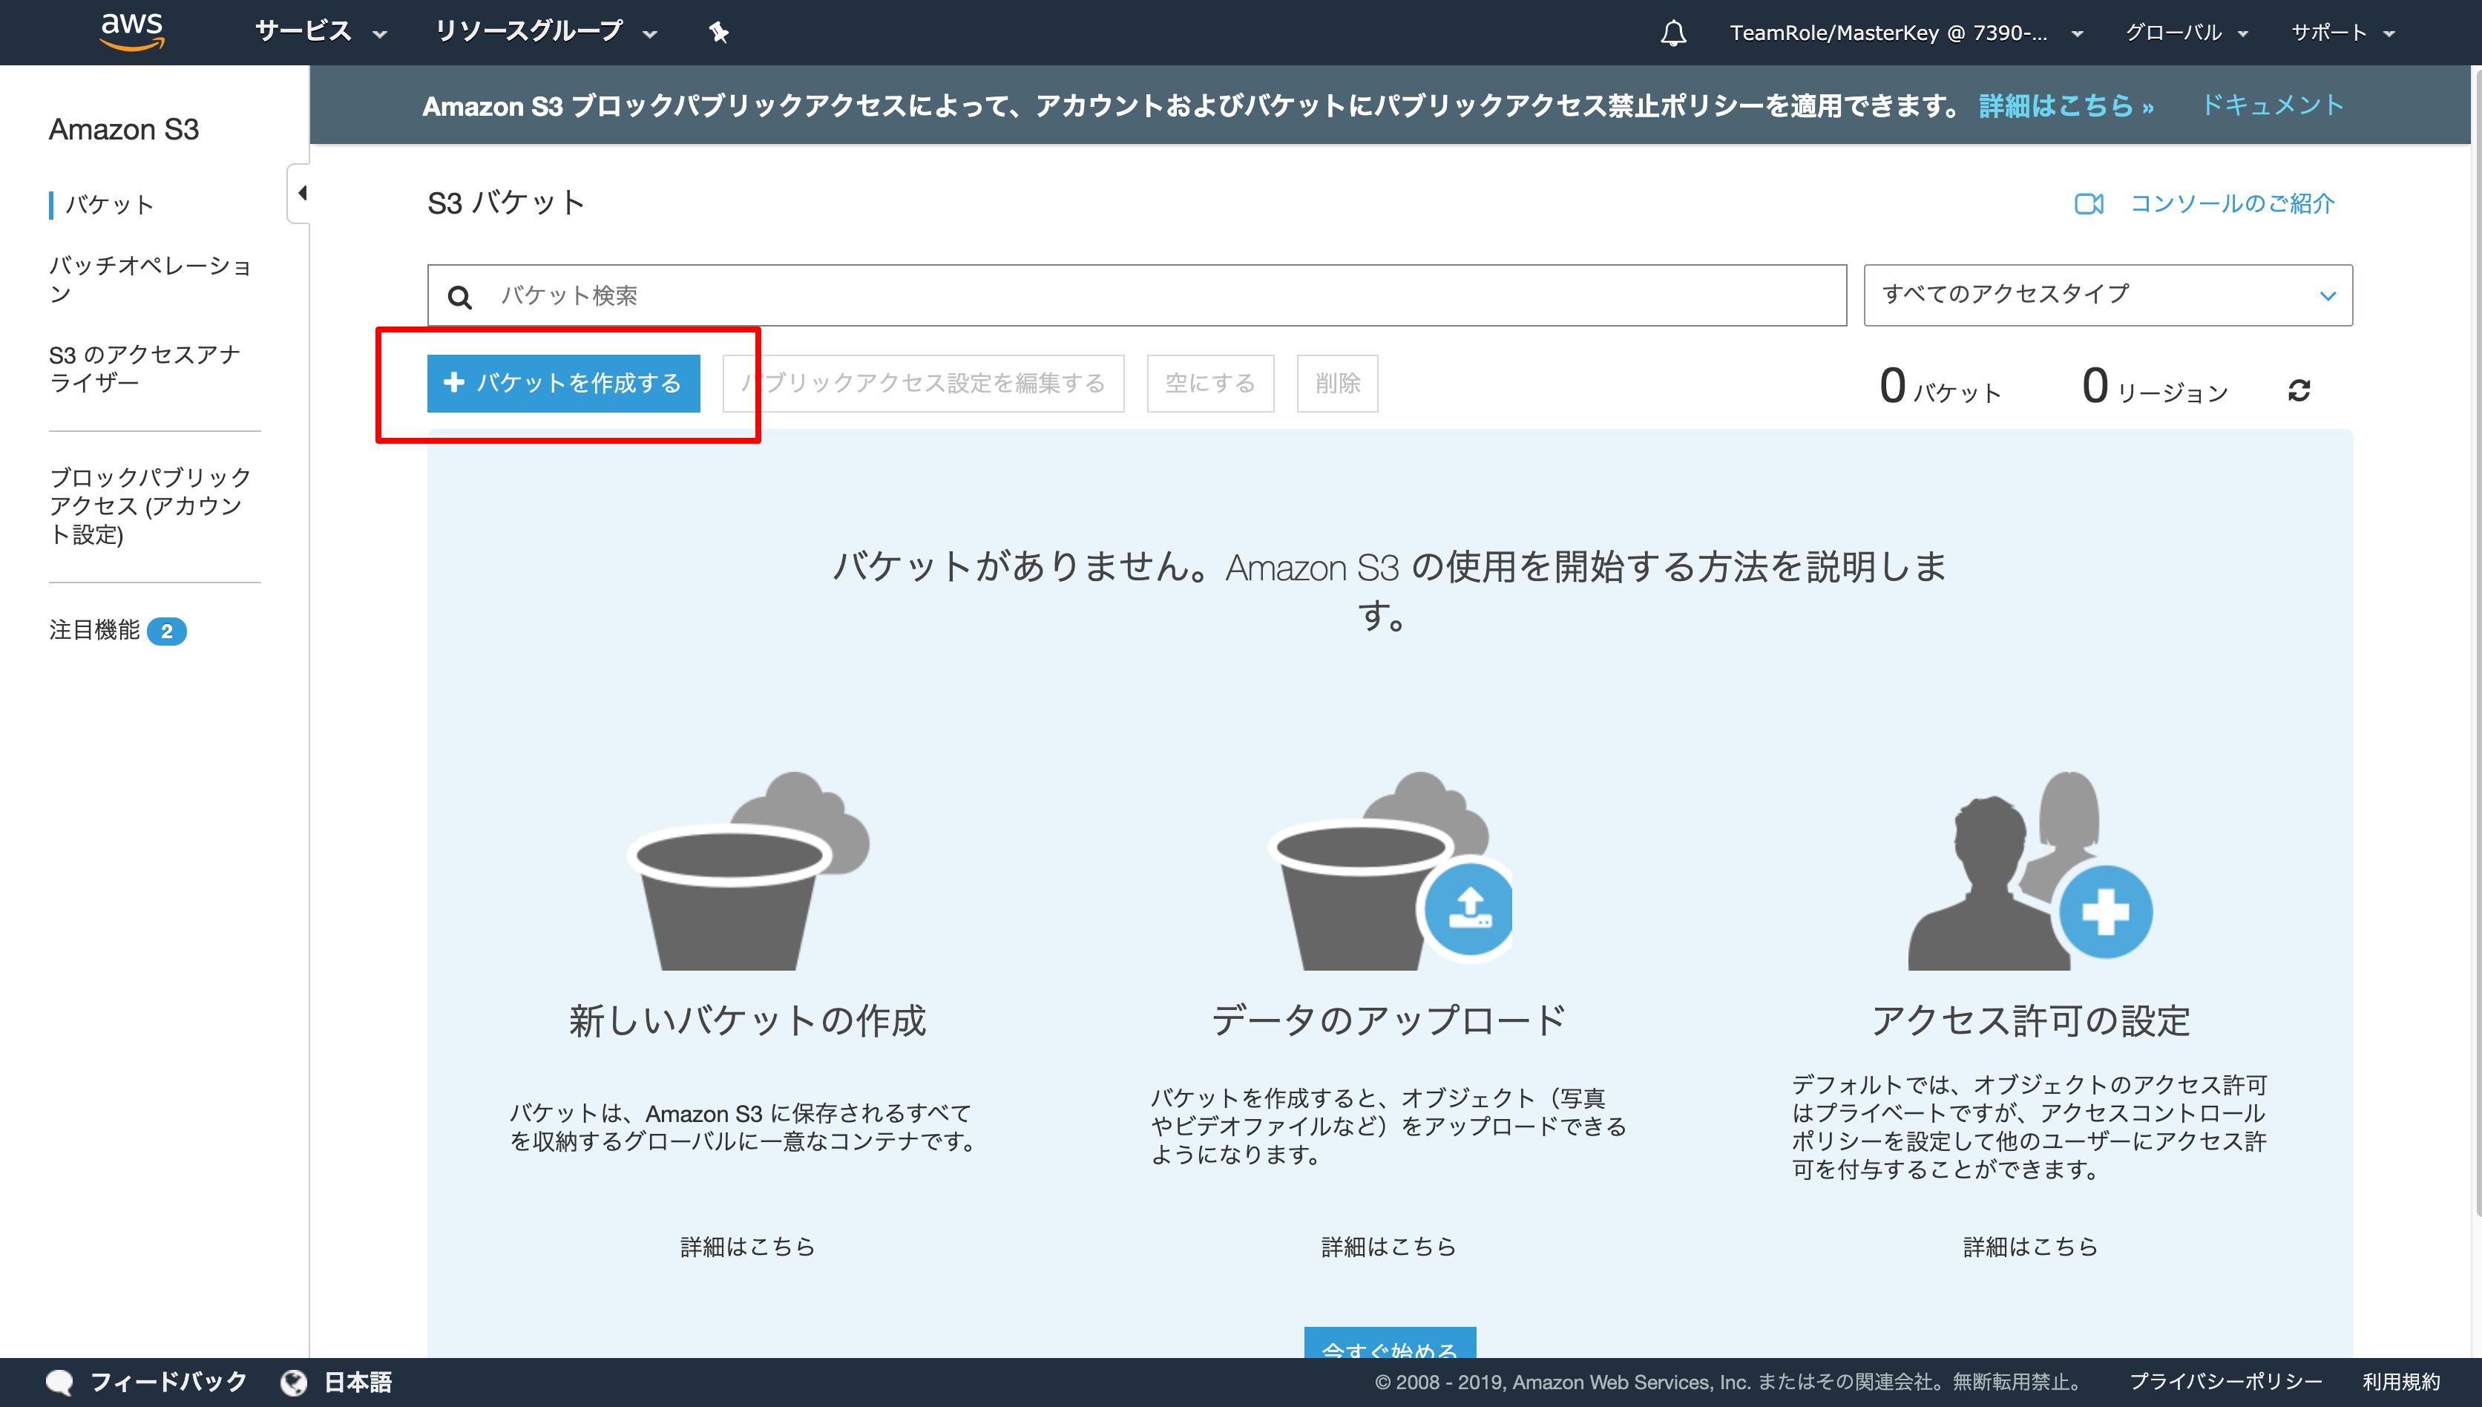Open the すべてのアクセスタイプ filter dropdown
Image resolution: width=2482 pixels, height=1407 pixels.
pyautogui.click(x=2107, y=295)
